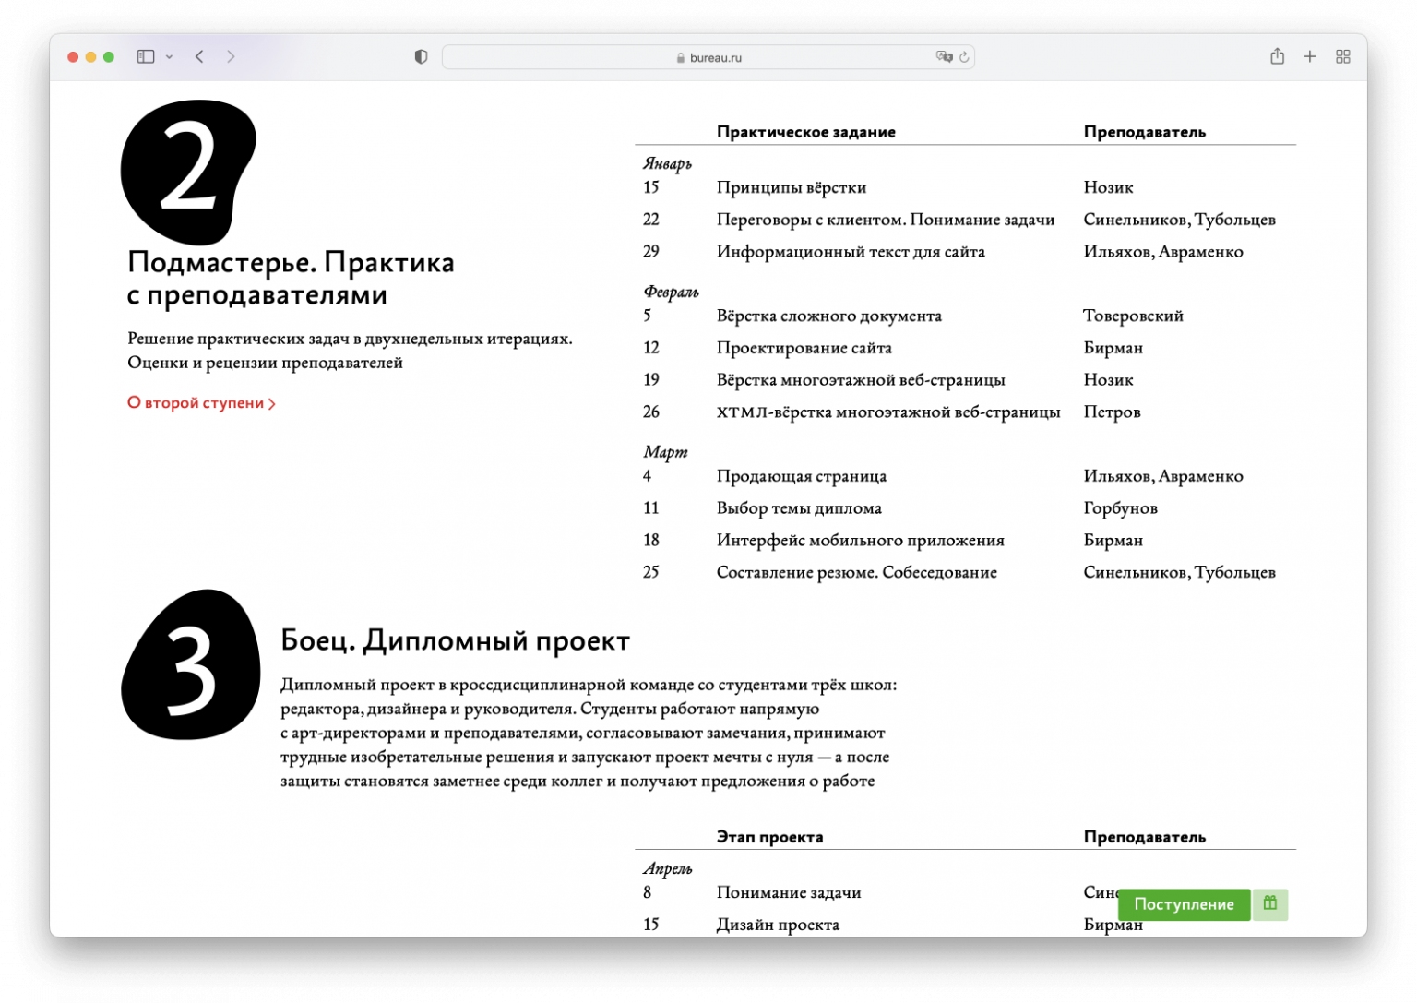Screen dimensions: 1417x1003
Task: Click the bureau.ru address bar
Action: coord(708,57)
